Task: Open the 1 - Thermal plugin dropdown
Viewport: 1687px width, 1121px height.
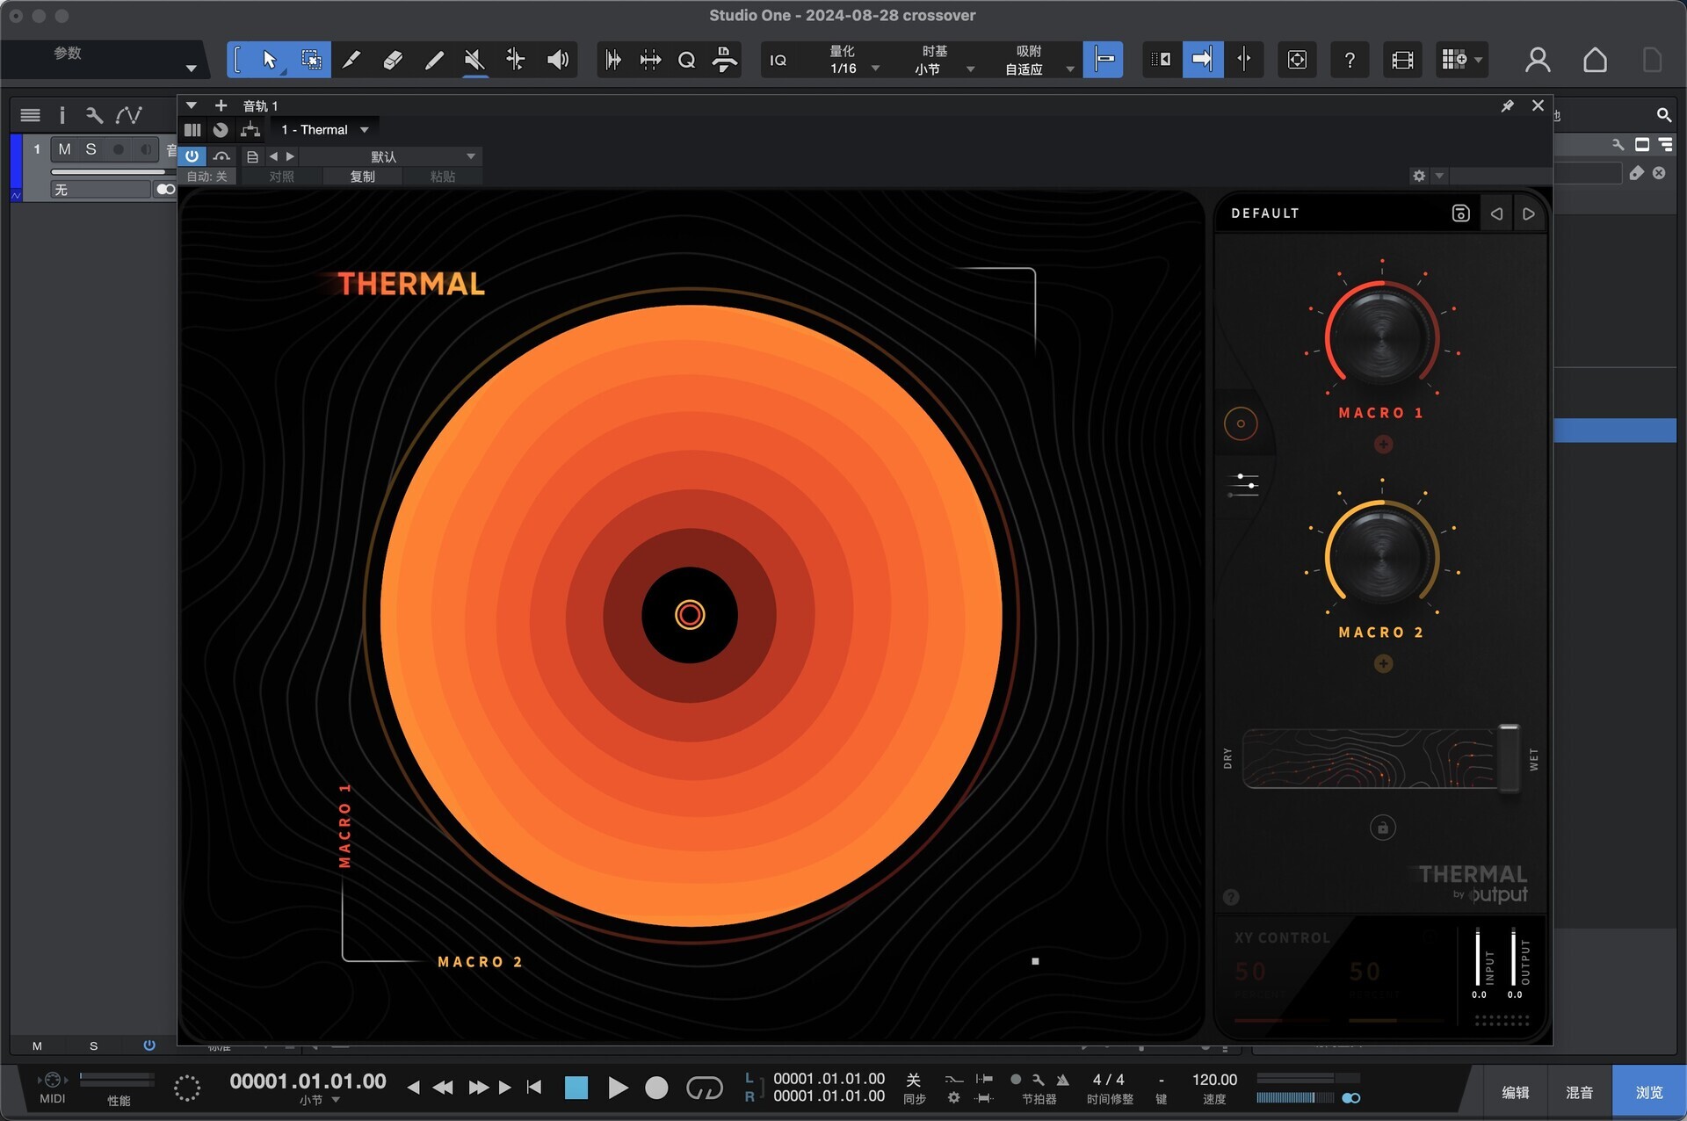Action: [x=324, y=130]
